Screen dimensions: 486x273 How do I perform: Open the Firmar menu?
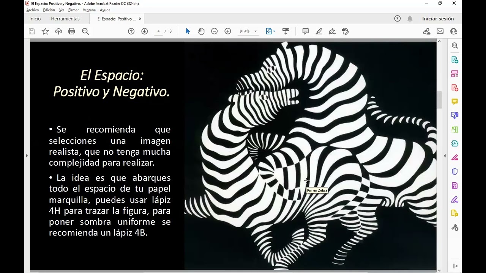click(74, 10)
